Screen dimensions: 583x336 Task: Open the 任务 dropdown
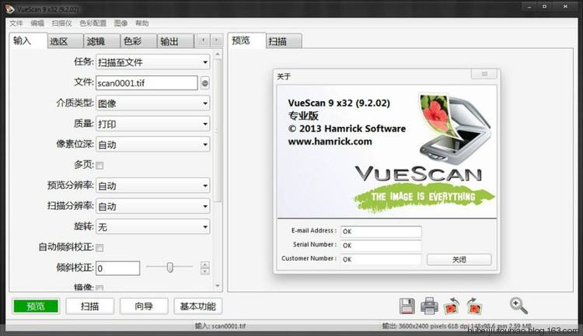153,62
